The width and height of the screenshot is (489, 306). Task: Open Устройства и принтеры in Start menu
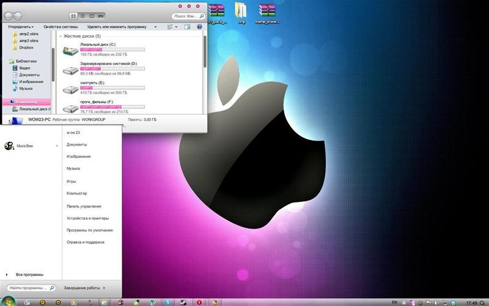(87, 218)
